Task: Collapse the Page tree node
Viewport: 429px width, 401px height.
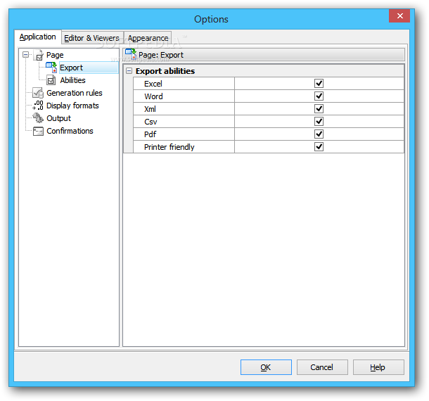Action: pyautogui.click(x=25, y=54)
